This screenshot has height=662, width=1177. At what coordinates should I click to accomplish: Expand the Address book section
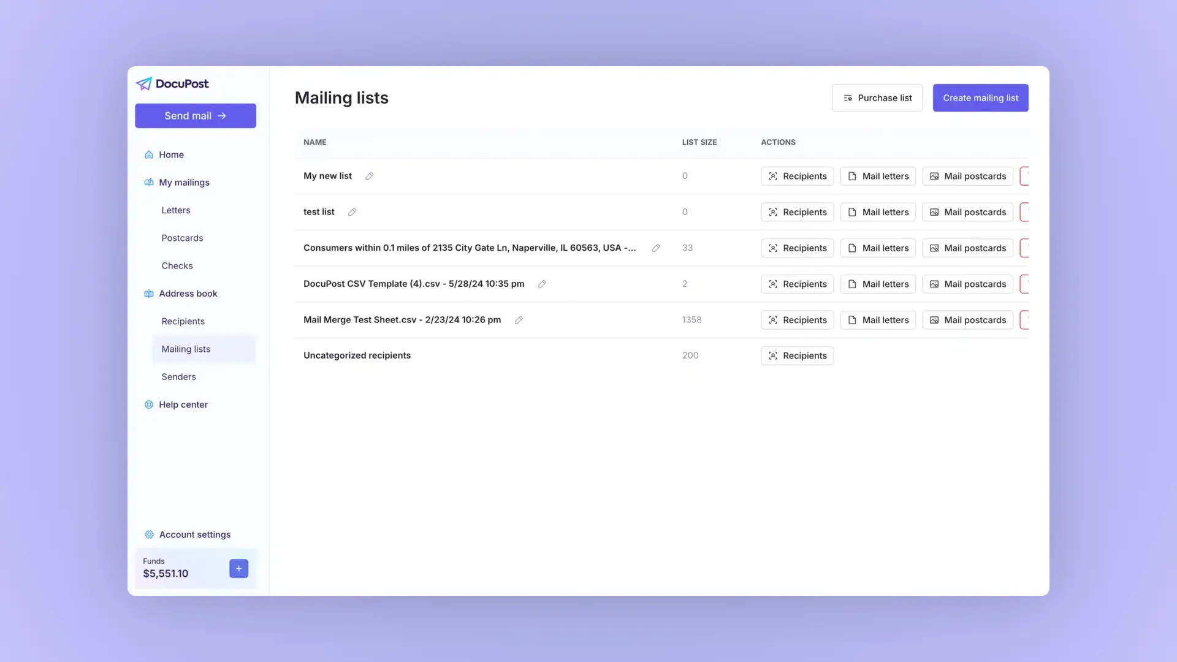tap(188, 294)
